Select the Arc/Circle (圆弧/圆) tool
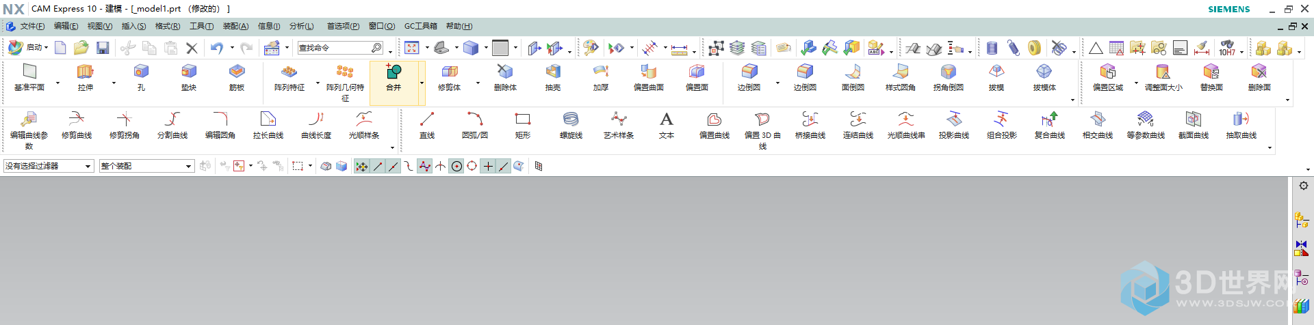This screenshot has height=325, width=1314. pos(475,125)
